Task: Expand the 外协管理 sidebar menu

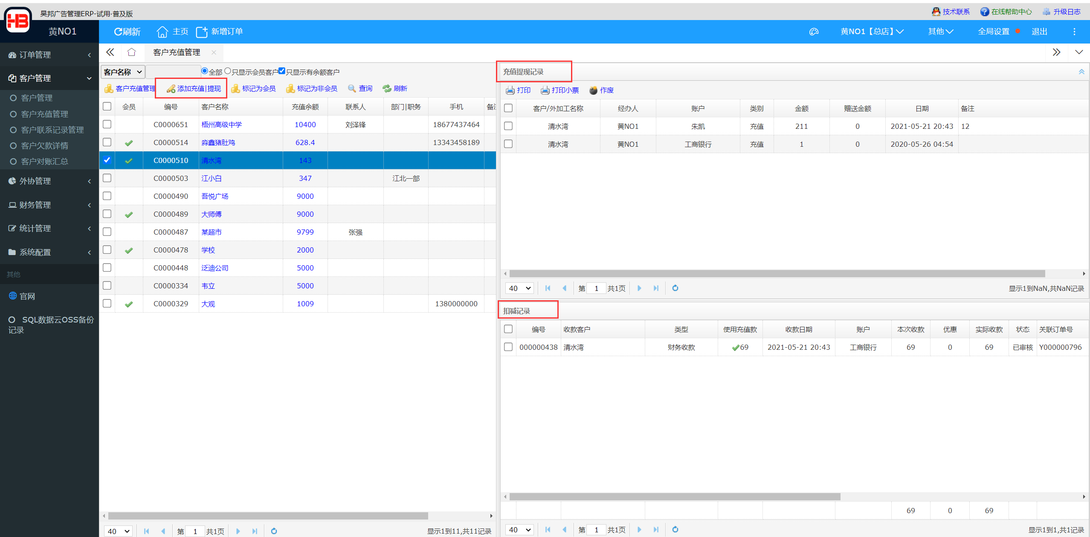Action: [49, 181]
